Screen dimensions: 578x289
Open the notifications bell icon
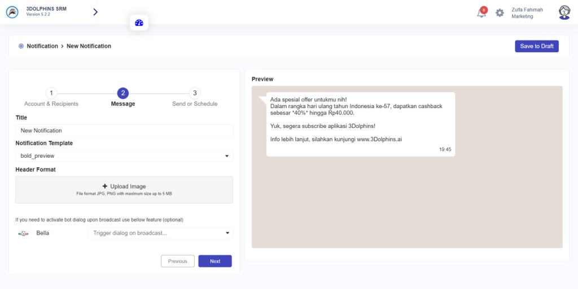coord(481,13)
